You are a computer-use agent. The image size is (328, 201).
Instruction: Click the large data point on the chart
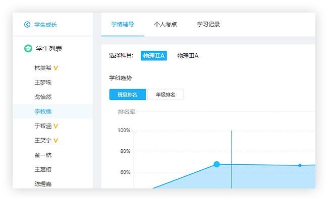(x=217, y=164)
